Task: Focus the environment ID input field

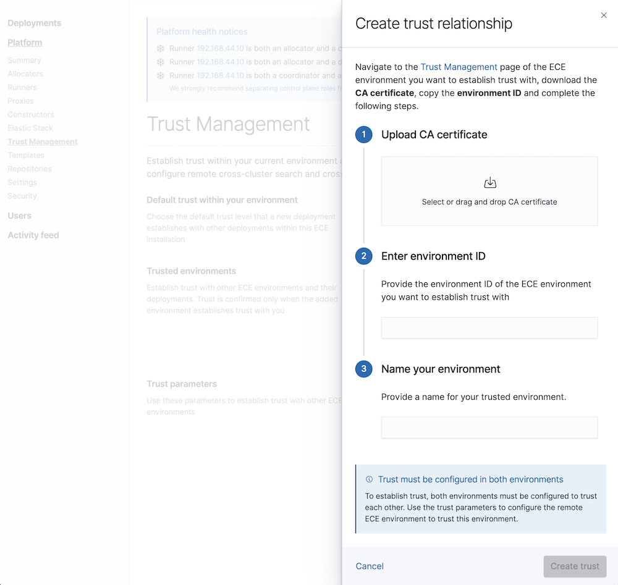Action: [x=489, y=328]
